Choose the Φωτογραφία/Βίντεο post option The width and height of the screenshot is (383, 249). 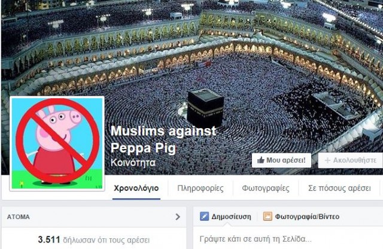[302, 217]
